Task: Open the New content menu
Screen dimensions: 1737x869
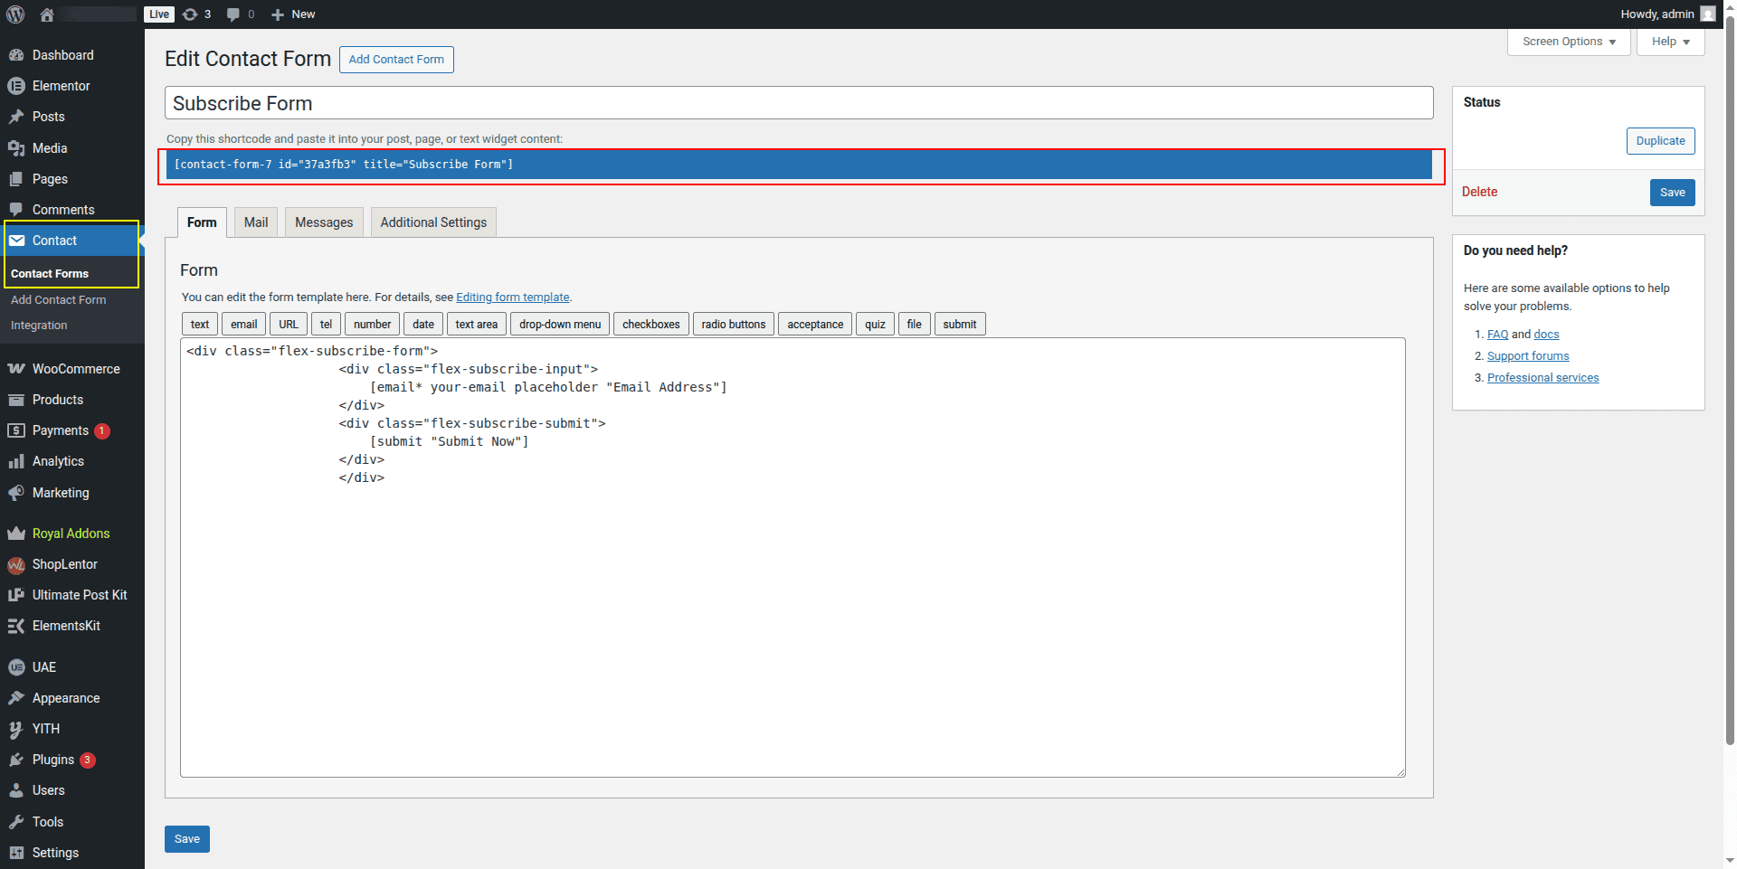Action: tap(293, 14)
